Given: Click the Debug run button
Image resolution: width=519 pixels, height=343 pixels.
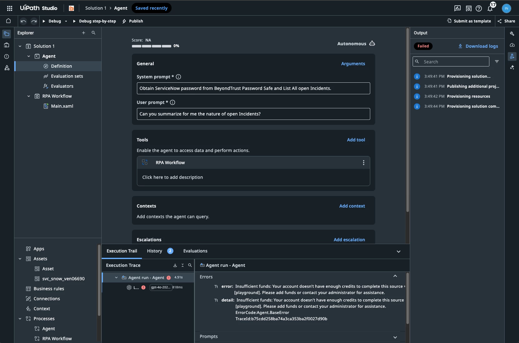Looking at the screenshot, I should 52,21.
